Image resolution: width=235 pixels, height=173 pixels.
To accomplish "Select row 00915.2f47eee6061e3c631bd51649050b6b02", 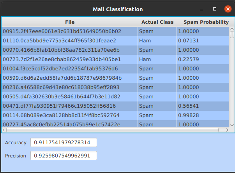I will tap(69, 31).
